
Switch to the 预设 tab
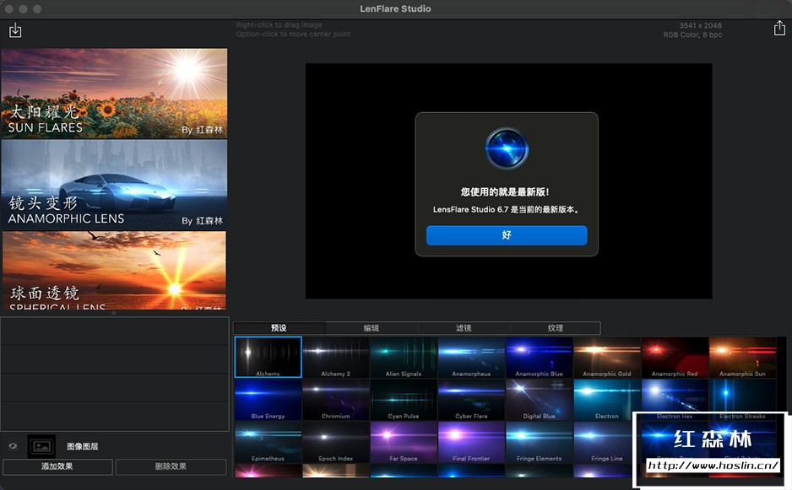pos(279,328)
